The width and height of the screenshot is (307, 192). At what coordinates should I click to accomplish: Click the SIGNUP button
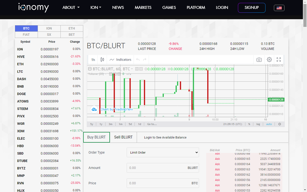point(252,8)
